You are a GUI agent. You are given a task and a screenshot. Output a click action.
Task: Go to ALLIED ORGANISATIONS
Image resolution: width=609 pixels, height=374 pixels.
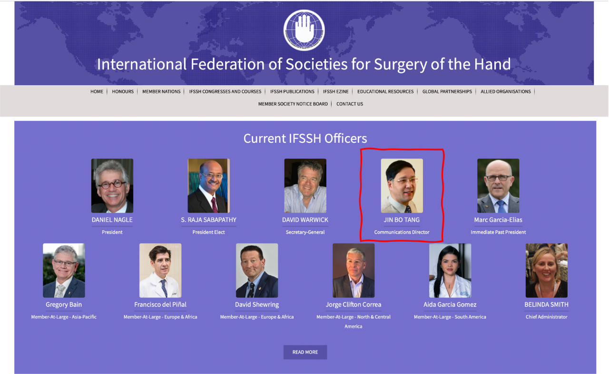click(506, 91)
